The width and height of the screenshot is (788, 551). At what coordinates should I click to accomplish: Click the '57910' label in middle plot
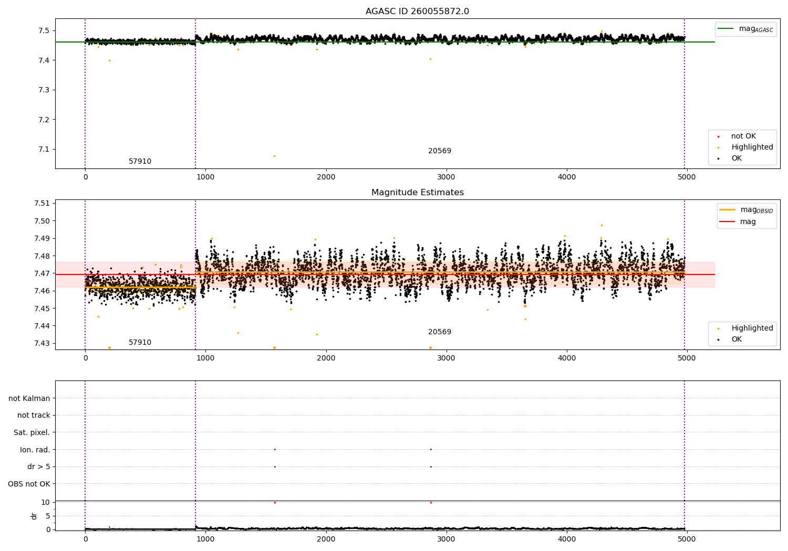(x=140, y=343)
